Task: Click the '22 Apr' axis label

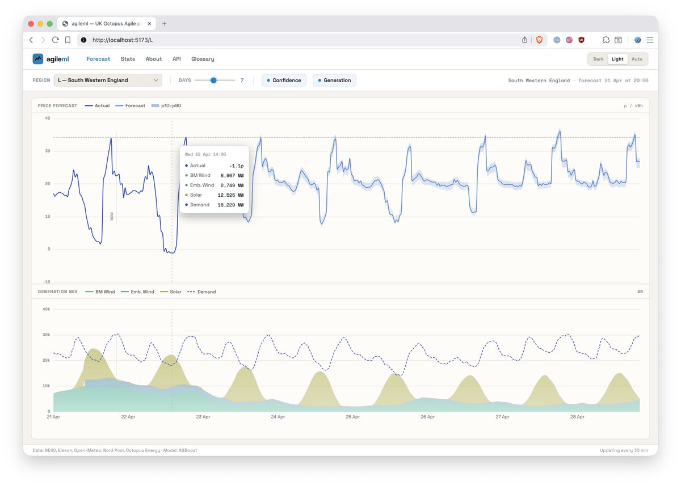Action: pyautogui.click(x=128, y=417)
